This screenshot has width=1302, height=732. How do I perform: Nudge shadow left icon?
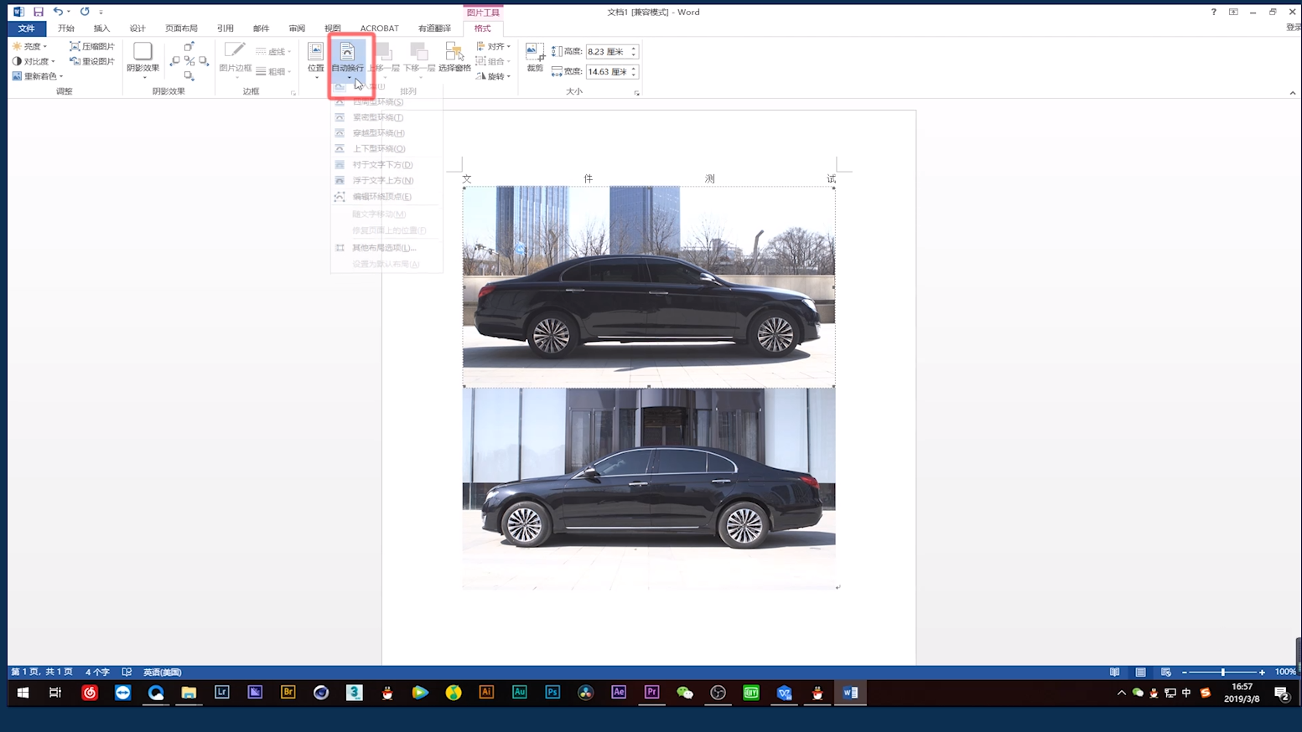(174, 61)
